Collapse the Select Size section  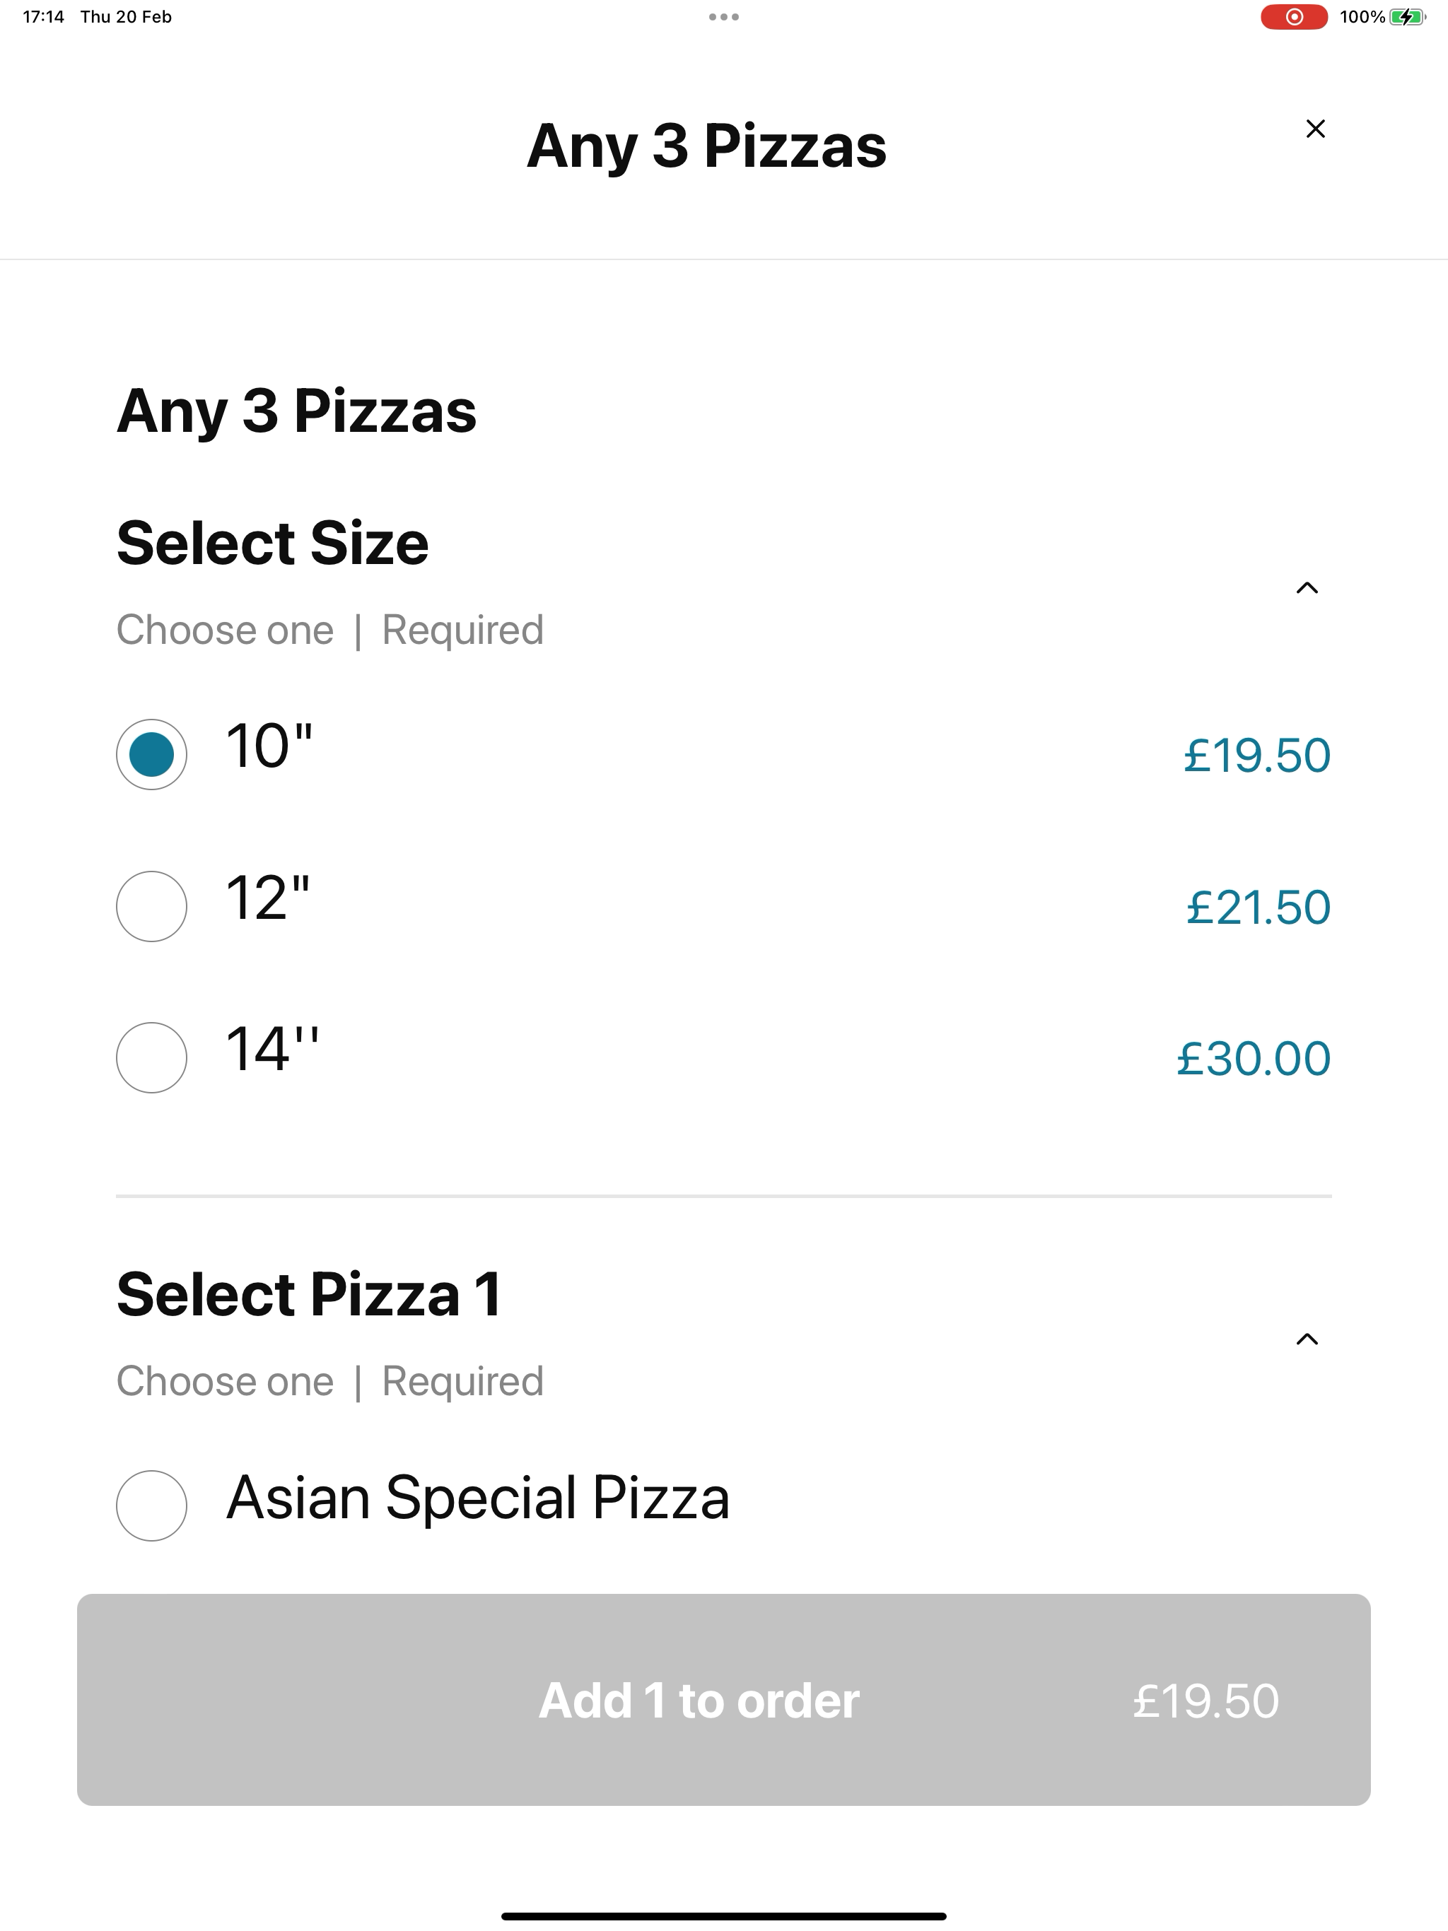[x=1307, y=587]
